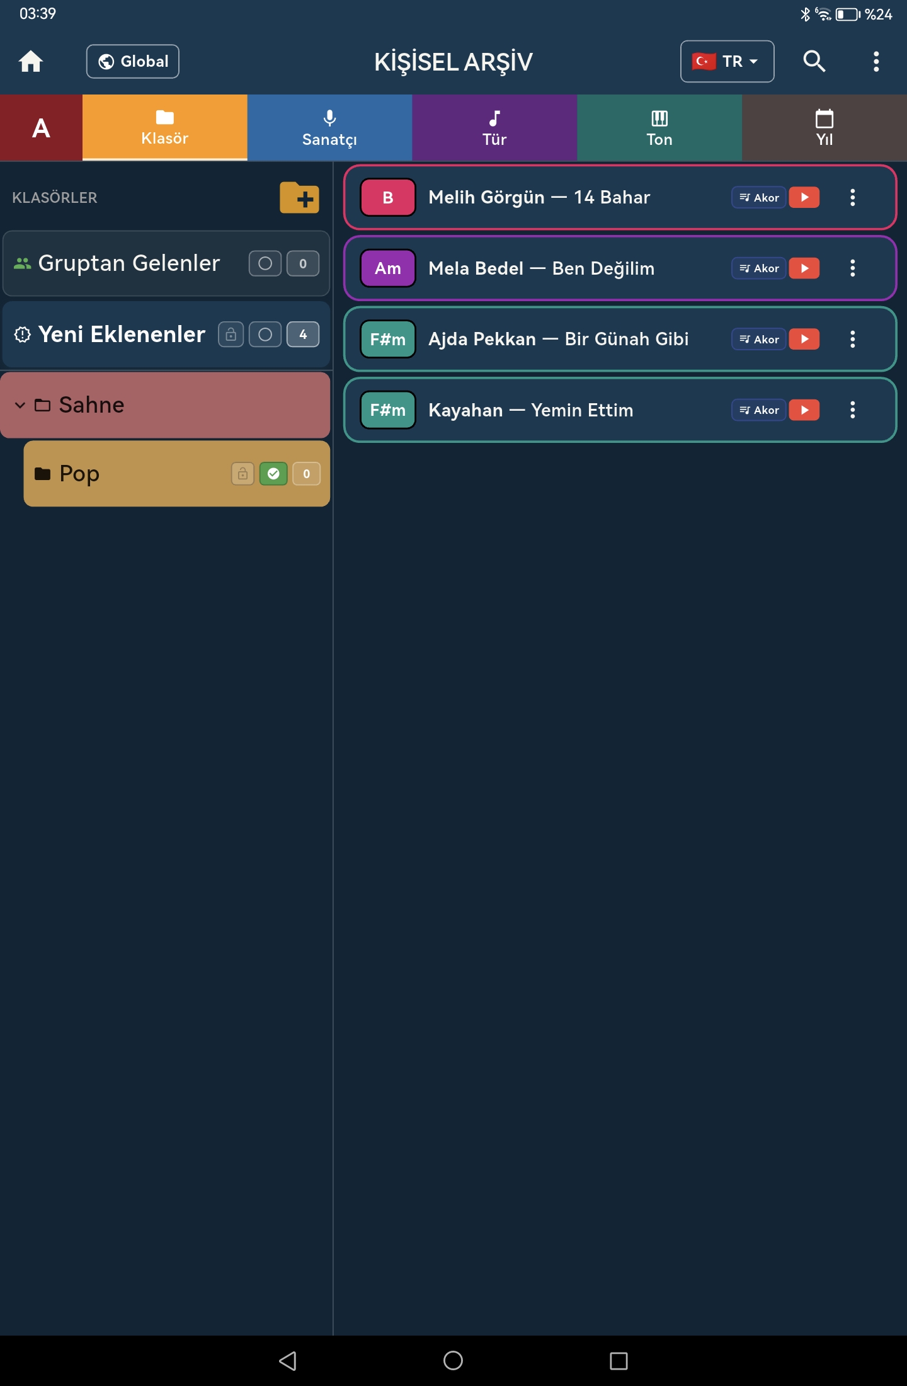Play YouTube video for 14 Bahar
Image resolution: width=907 pixels, height=1386 pixels.
pos(804,197)
